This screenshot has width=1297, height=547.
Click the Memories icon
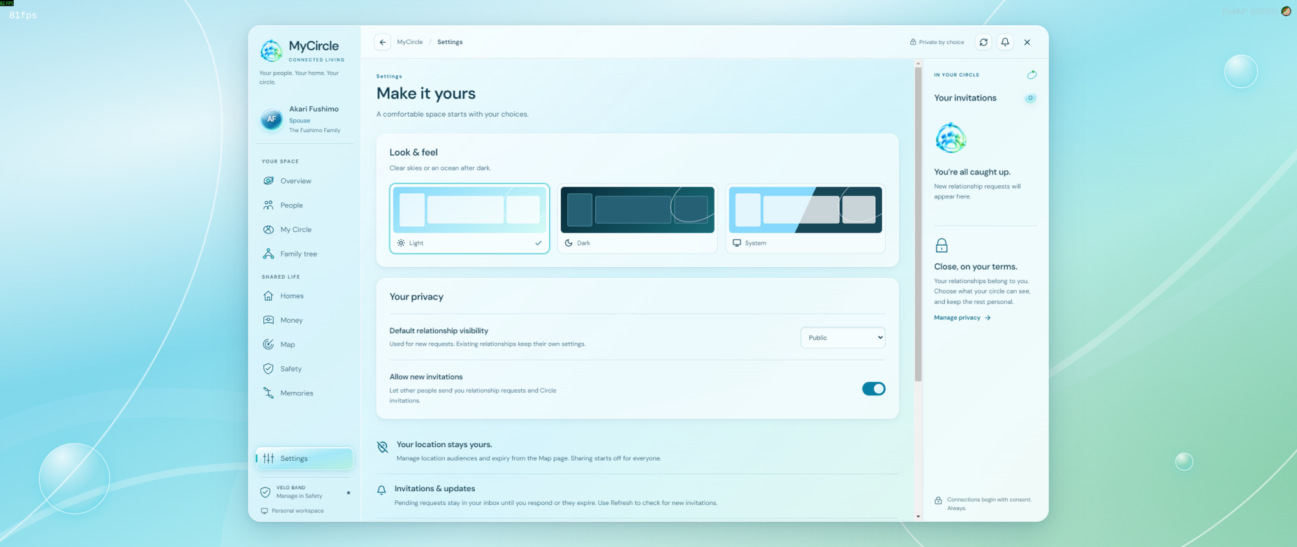268,393
